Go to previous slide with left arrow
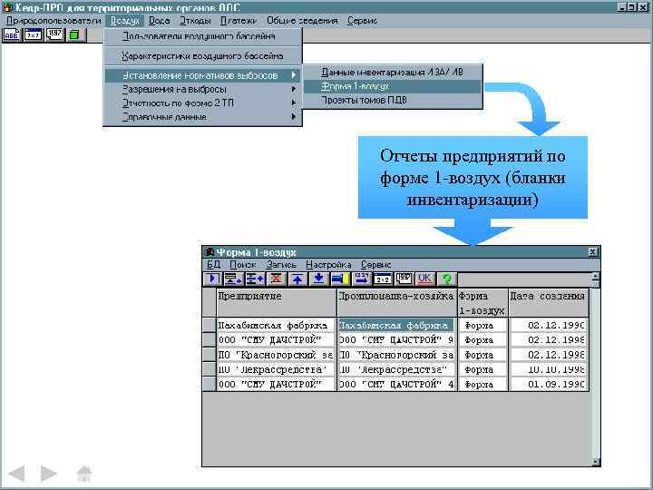The image size is (653, 490). click(x=17, y=474)
